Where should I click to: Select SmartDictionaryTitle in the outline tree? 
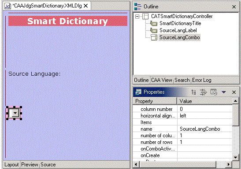(180, 23)
